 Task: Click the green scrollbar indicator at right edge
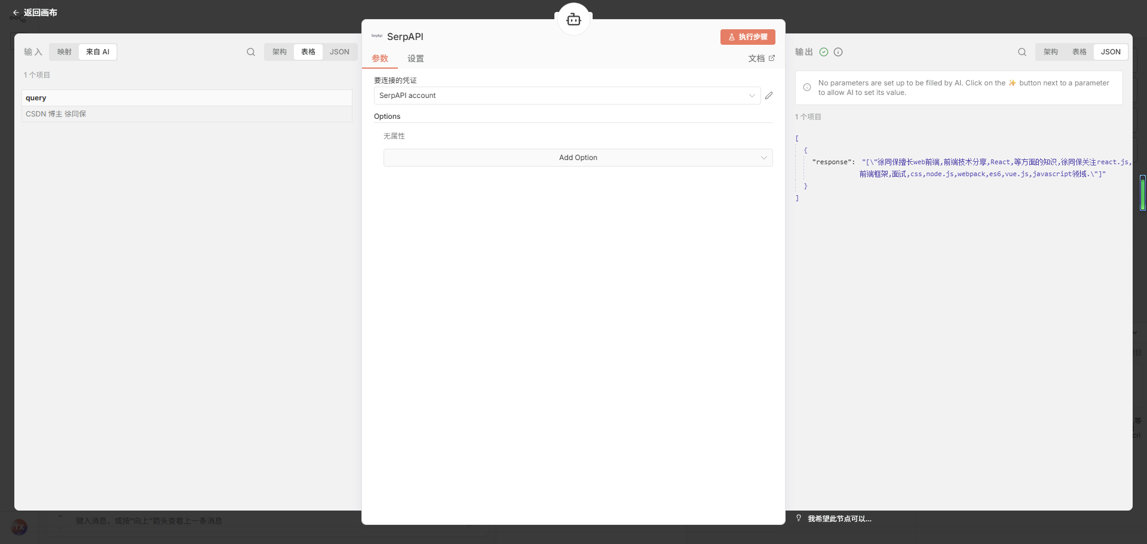1143,193
